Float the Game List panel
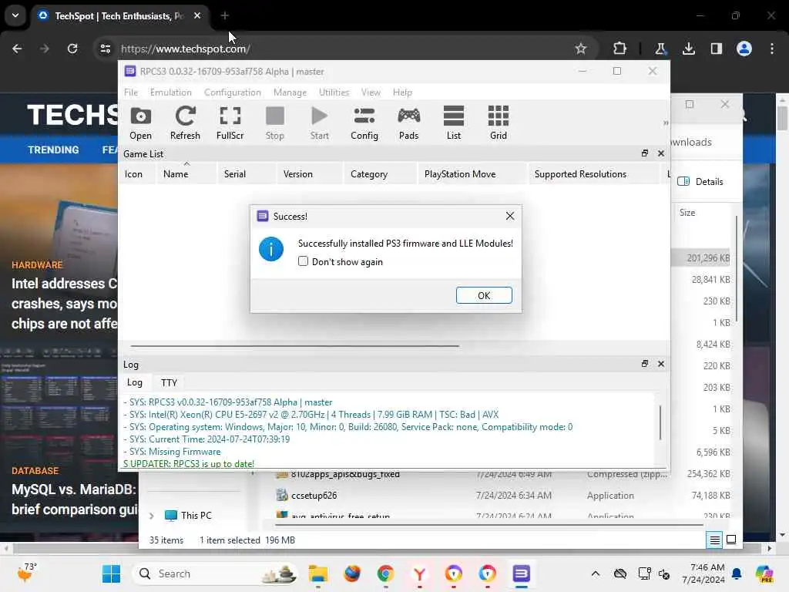The height and width of the screenshot is (592, 789). pos(645,153)
